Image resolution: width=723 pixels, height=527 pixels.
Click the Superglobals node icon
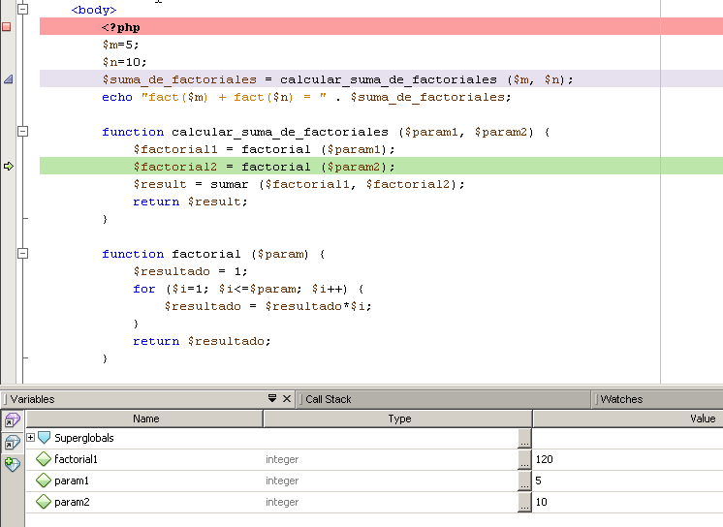[x=44, y=438]
